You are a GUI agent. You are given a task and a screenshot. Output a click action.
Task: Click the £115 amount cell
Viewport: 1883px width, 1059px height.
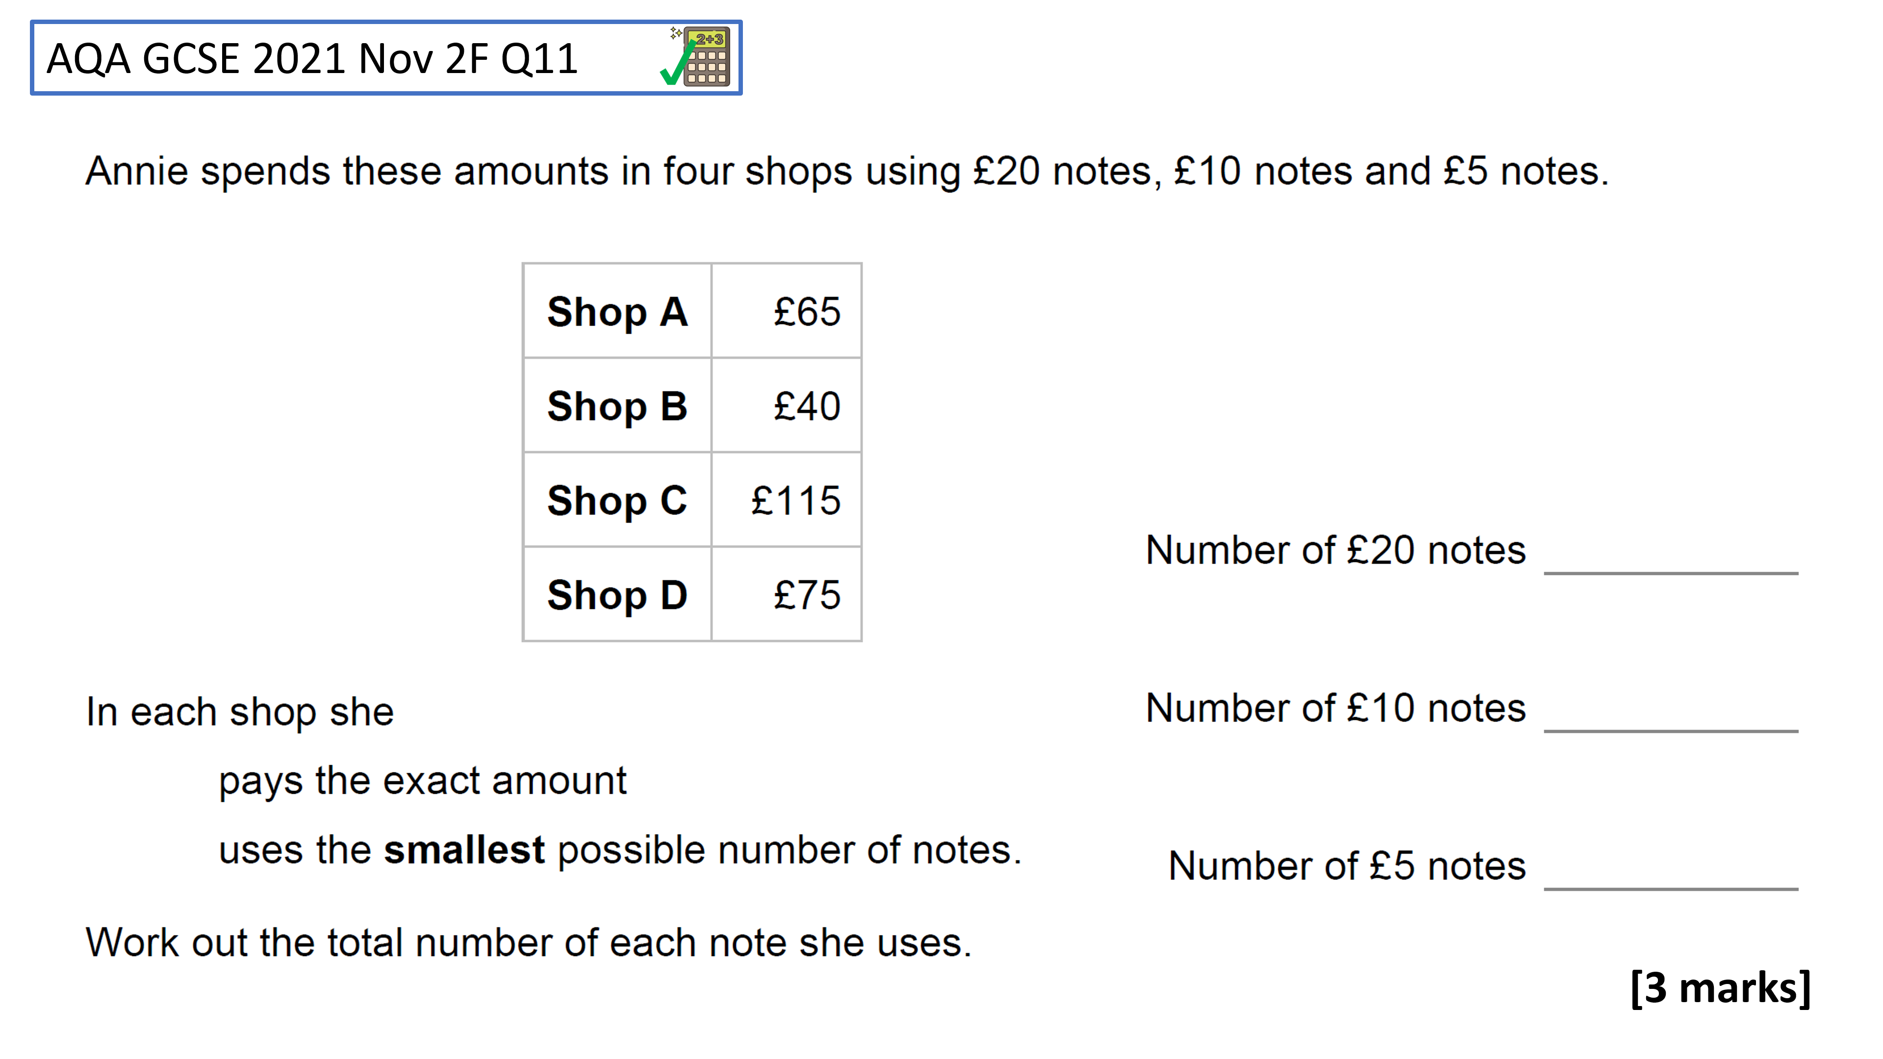pos(787,499)
